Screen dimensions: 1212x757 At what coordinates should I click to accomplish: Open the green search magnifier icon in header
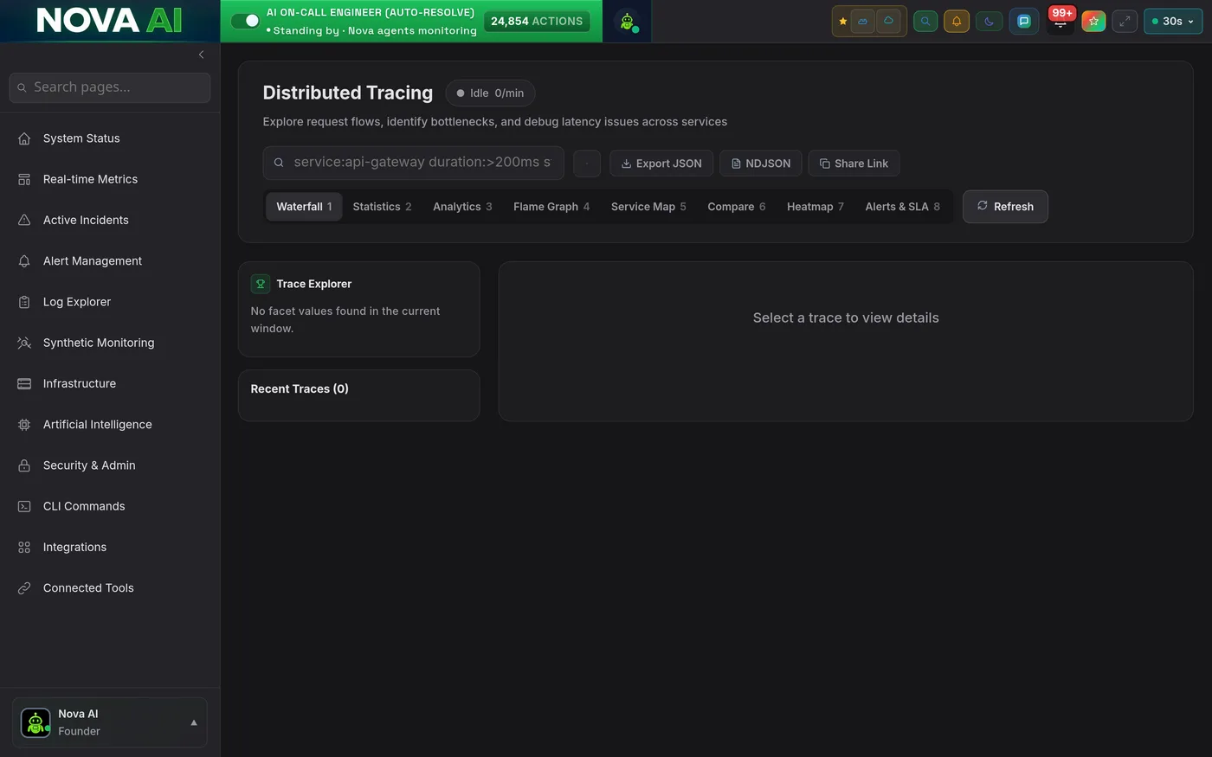tap(925, 22)
